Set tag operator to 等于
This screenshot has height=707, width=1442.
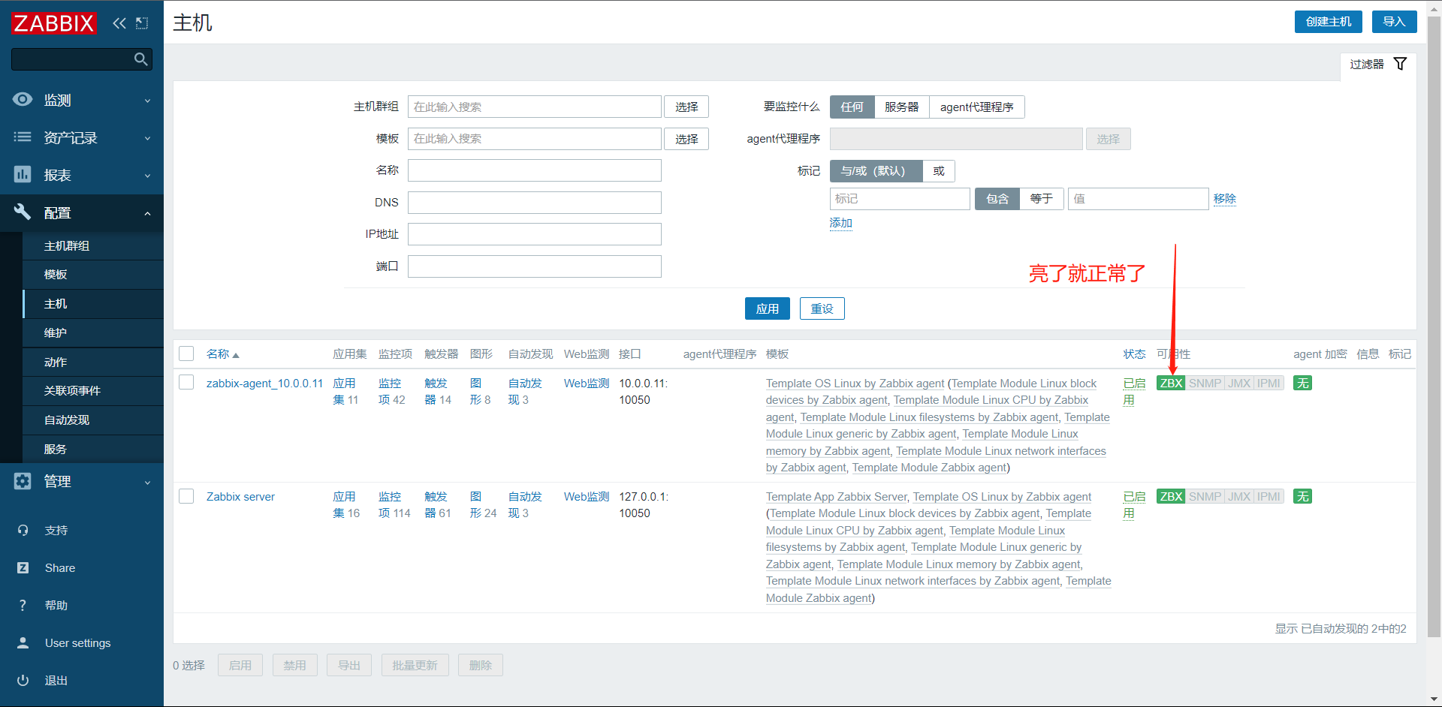point(1041,199)
